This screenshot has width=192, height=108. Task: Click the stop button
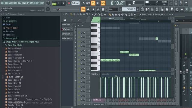click(64, 3)
